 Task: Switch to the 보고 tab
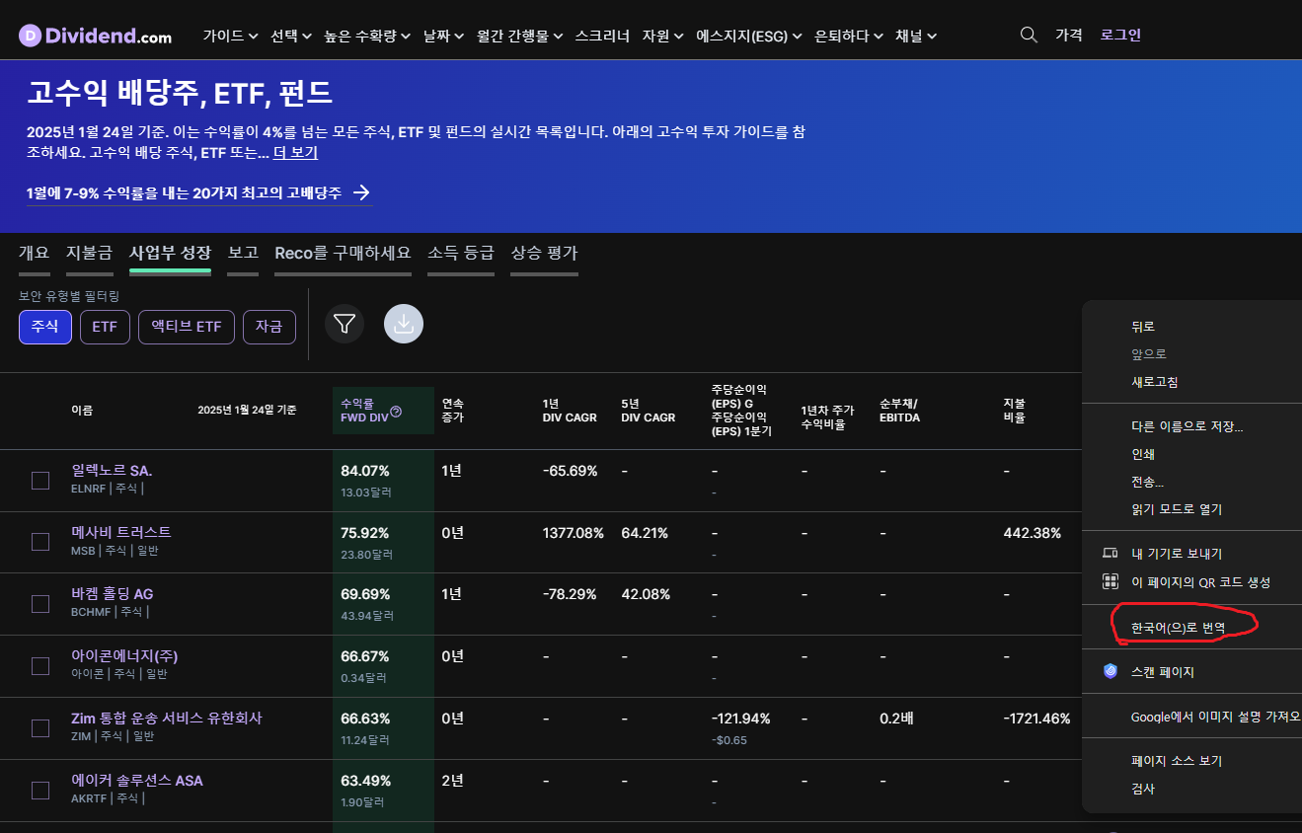[243, 253]
